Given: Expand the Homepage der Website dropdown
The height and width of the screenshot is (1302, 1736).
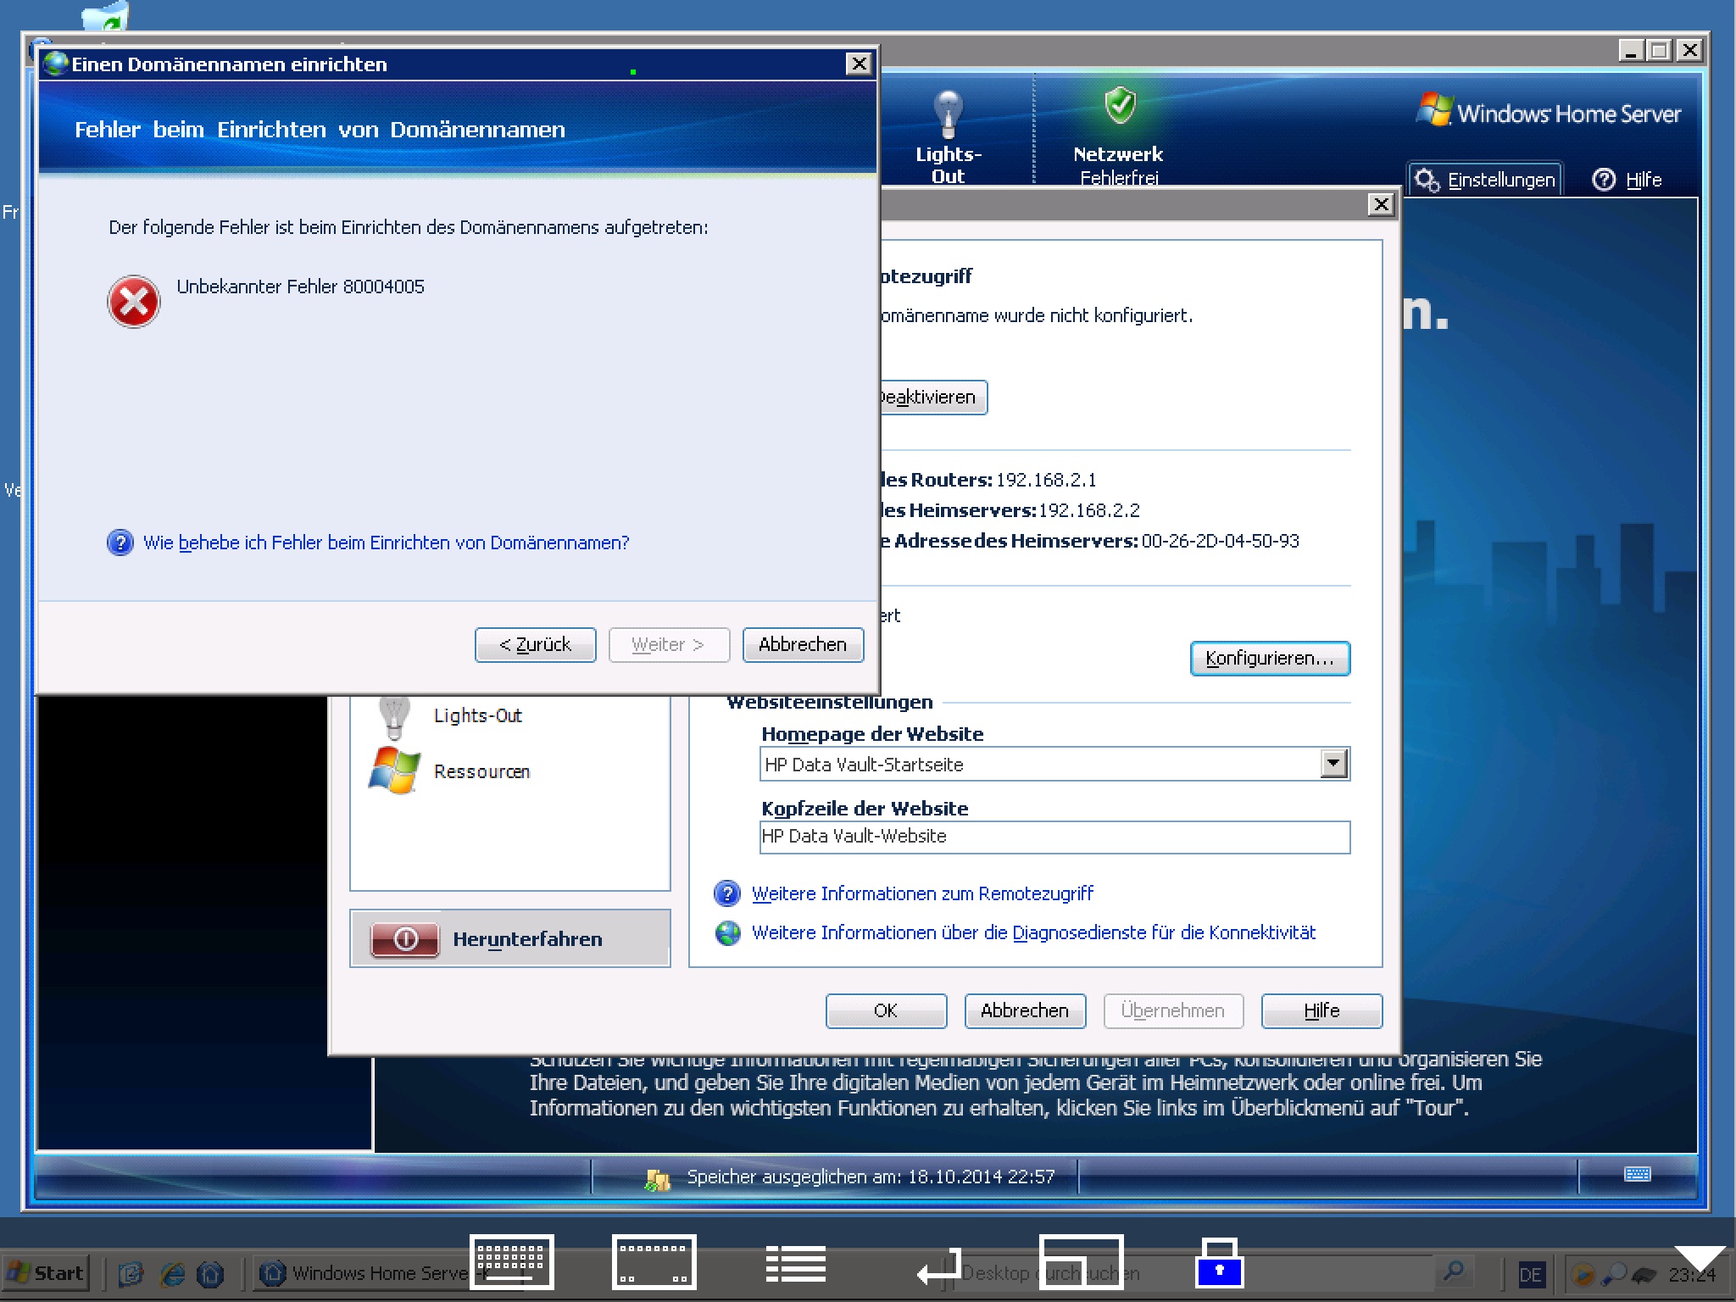Looking at the screenshot, I should (1333, 764).
